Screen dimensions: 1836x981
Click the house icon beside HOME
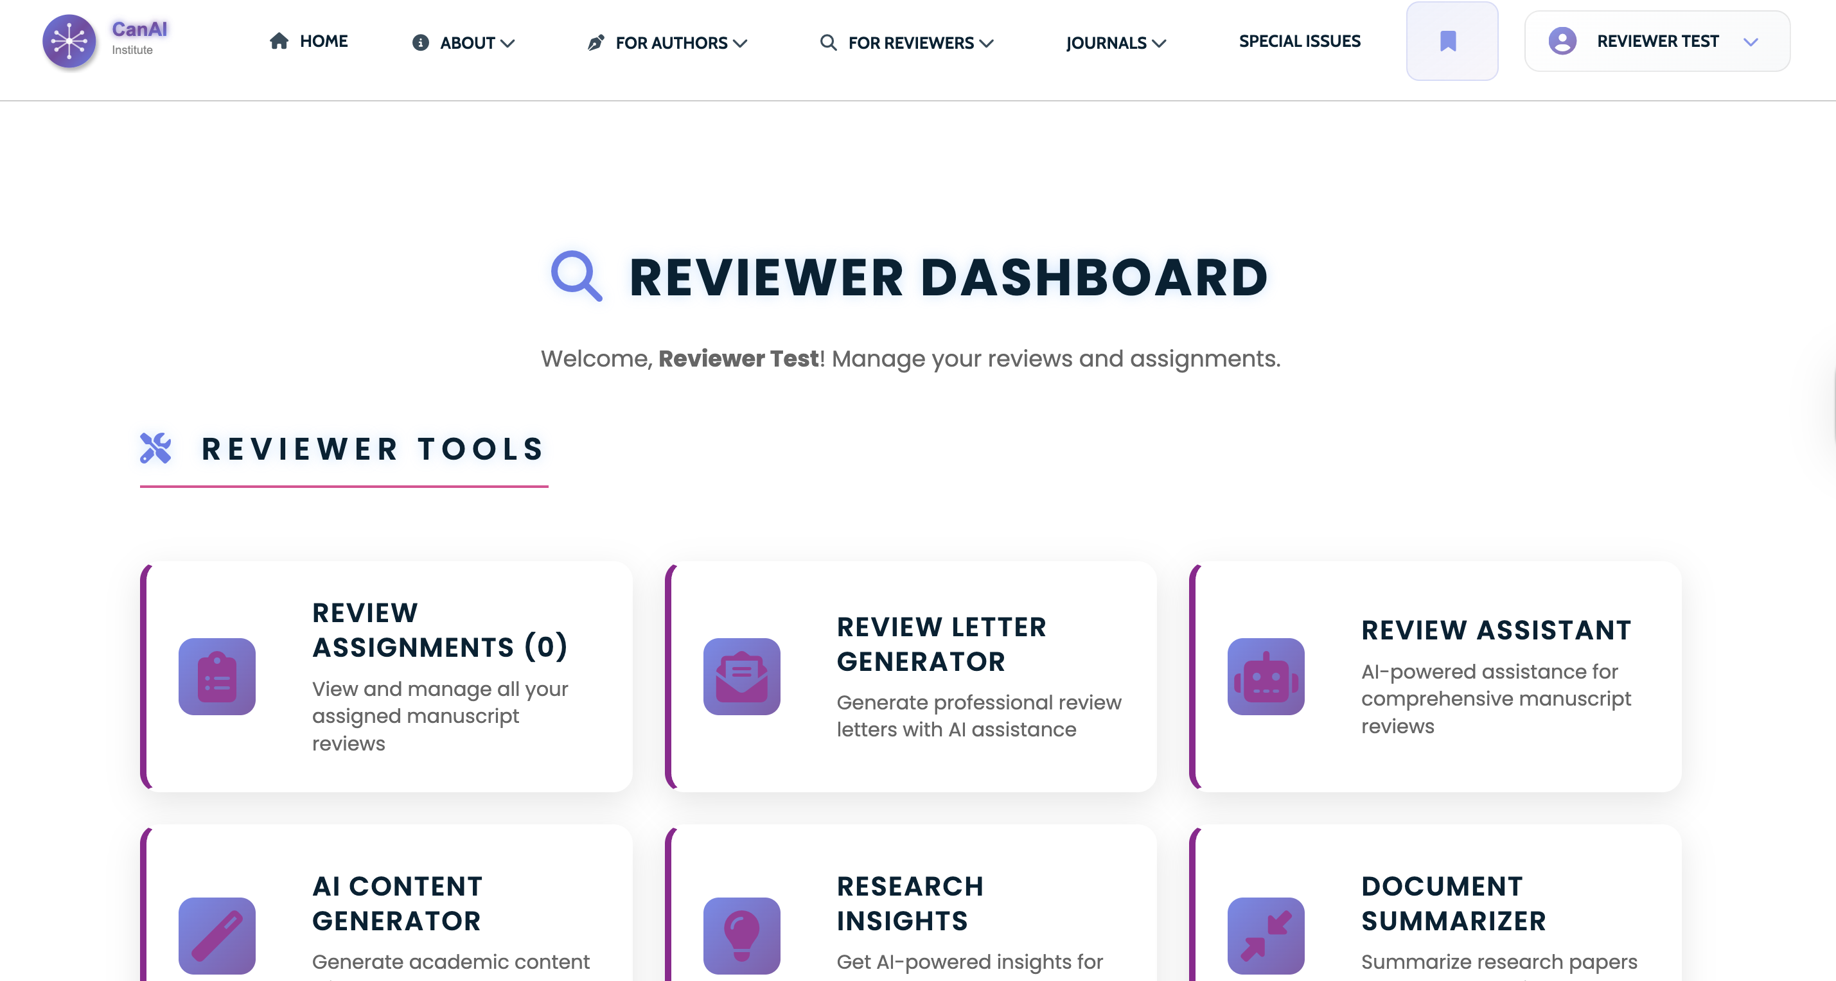point(279,41)
